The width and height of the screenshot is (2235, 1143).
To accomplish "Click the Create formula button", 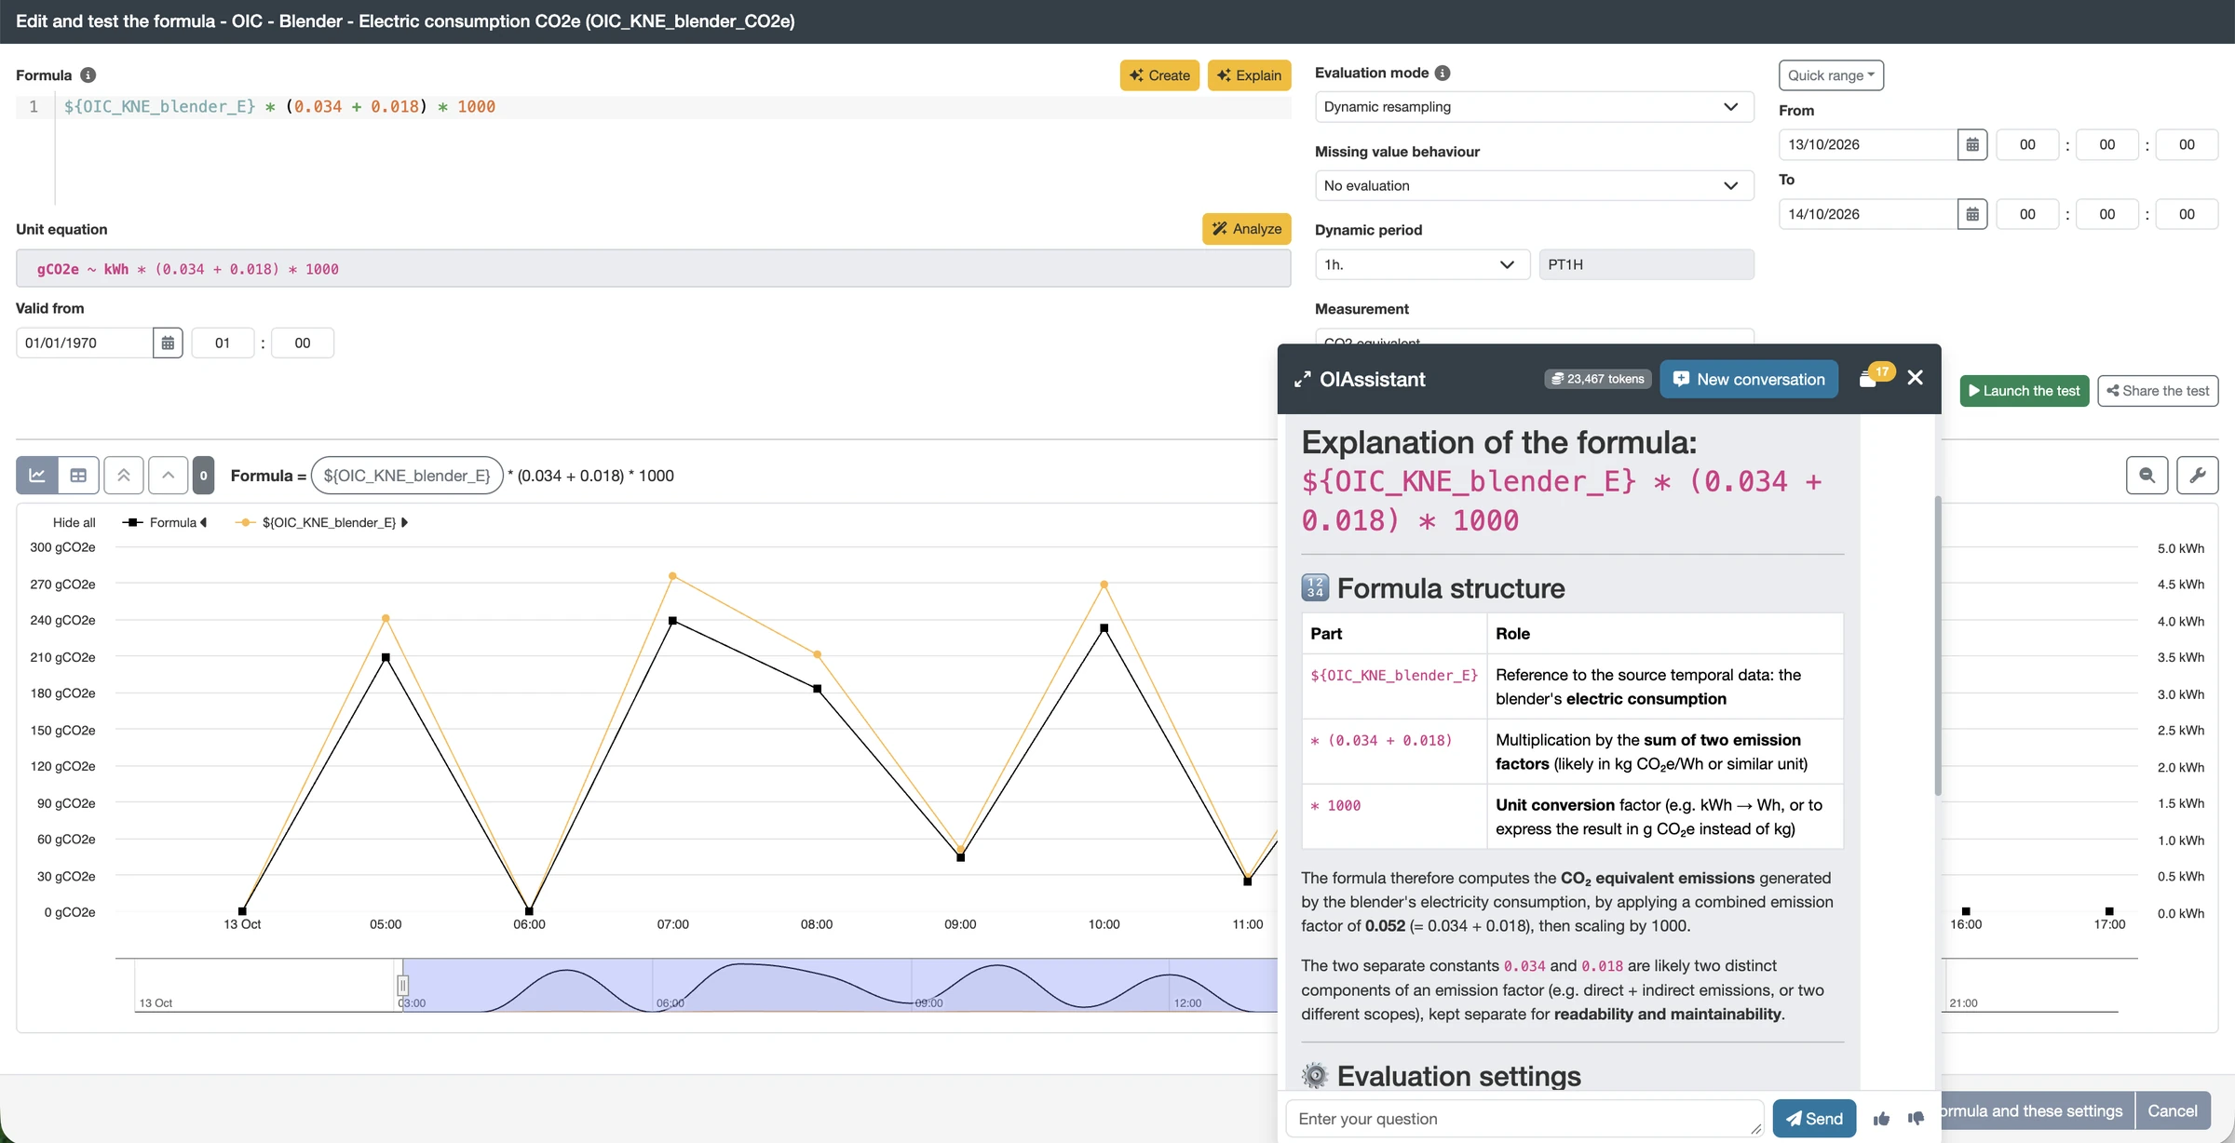I will [1159, 75].
